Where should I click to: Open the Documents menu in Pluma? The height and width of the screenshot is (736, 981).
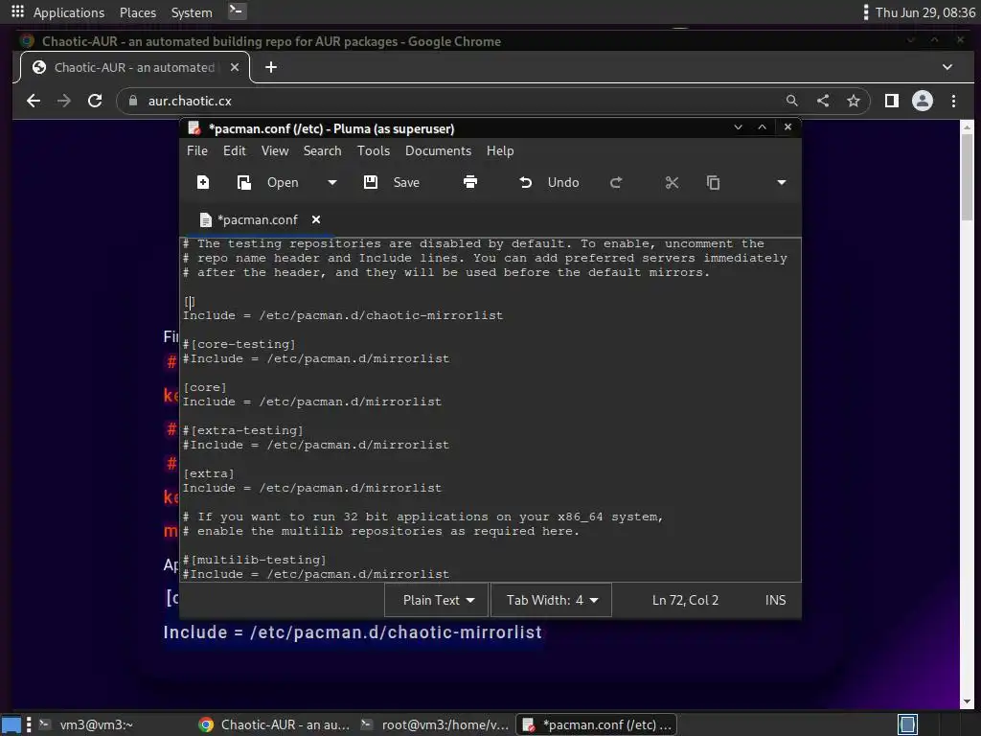[x=438, y=150]
